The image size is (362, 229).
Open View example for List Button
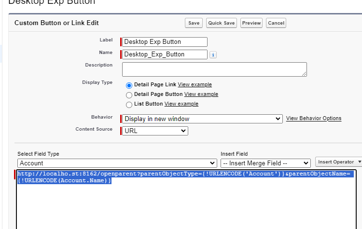point(181,104)
